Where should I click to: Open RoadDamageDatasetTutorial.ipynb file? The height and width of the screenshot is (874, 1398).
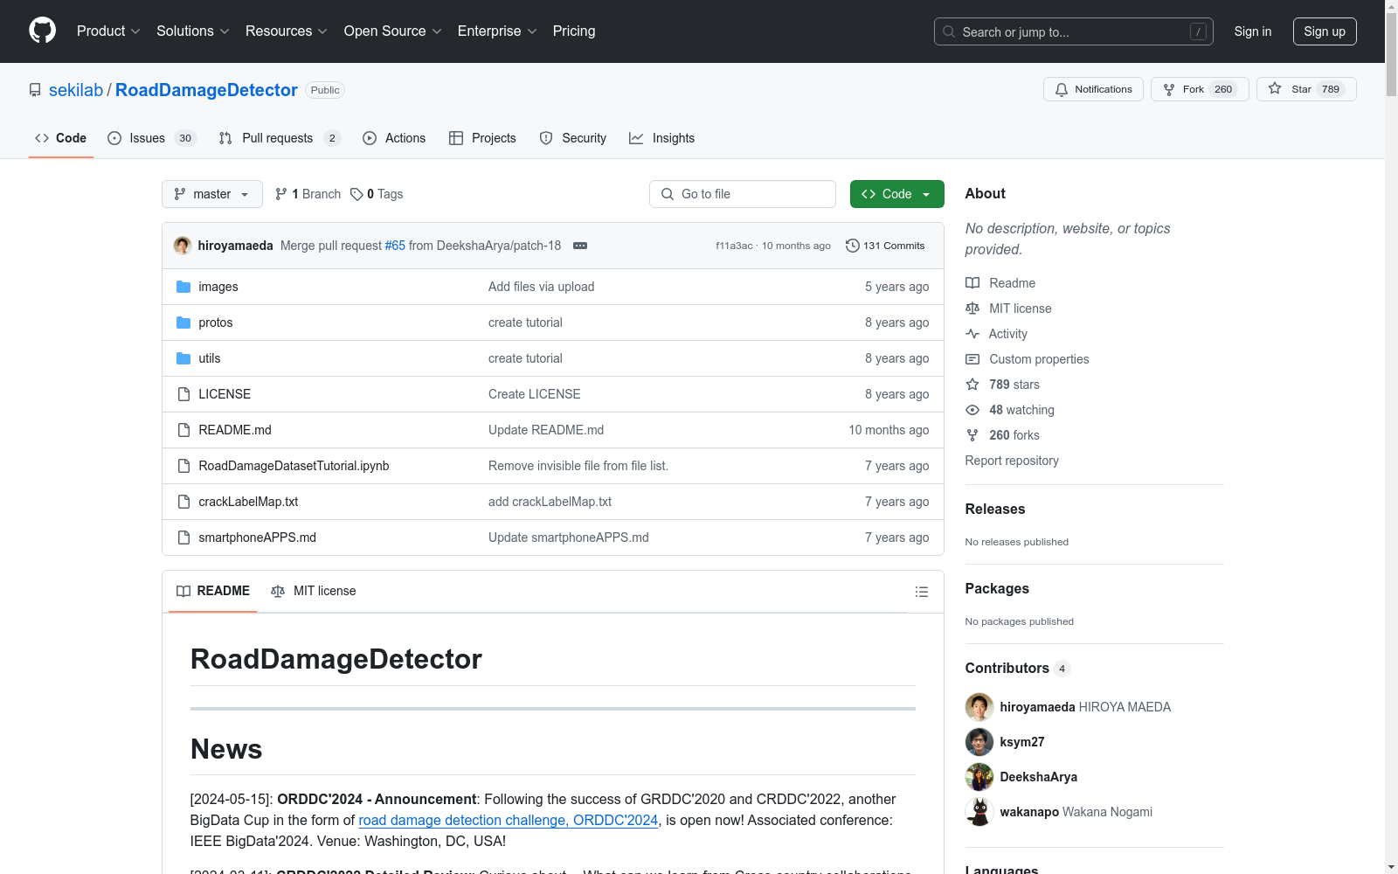[294, 466]
